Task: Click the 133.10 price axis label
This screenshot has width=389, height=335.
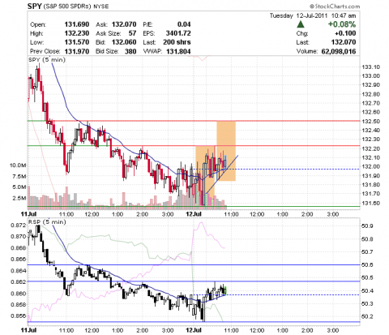Action: pyautogui.click(x=370, y=67)
